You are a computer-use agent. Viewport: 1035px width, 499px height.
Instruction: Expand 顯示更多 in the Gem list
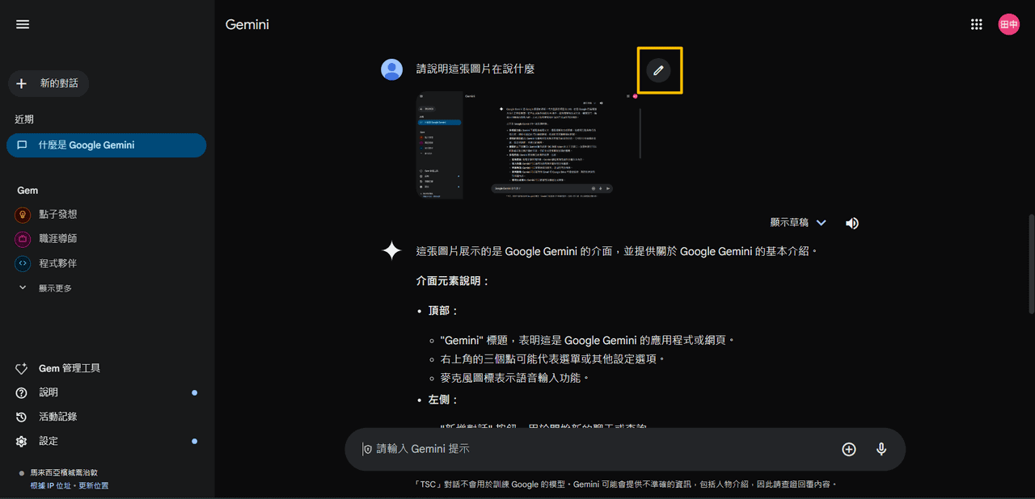pos(54,288)
